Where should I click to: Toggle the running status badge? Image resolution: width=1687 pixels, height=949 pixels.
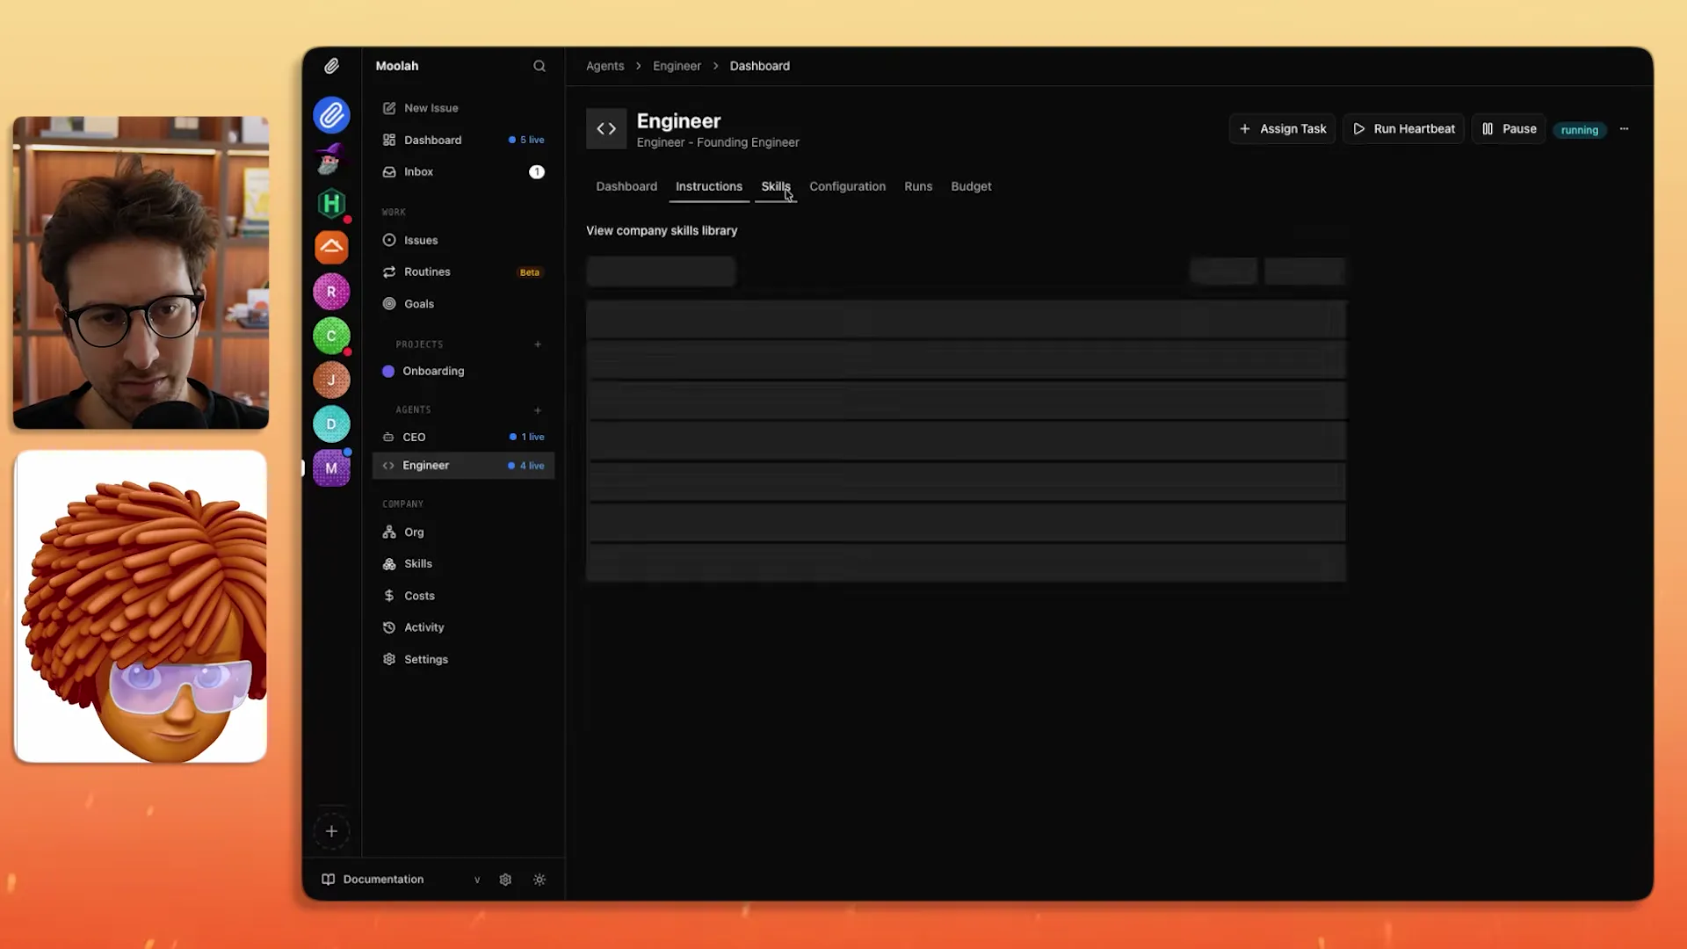(1579, 129)
